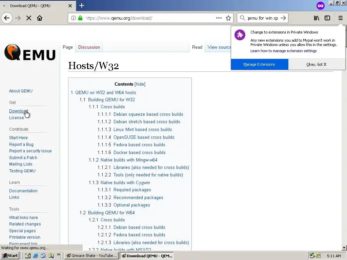The width and height of the screenshot is (347, 260).
Task: Open page actions three-dot menu in address bar
Action: [x=219, y=18]
